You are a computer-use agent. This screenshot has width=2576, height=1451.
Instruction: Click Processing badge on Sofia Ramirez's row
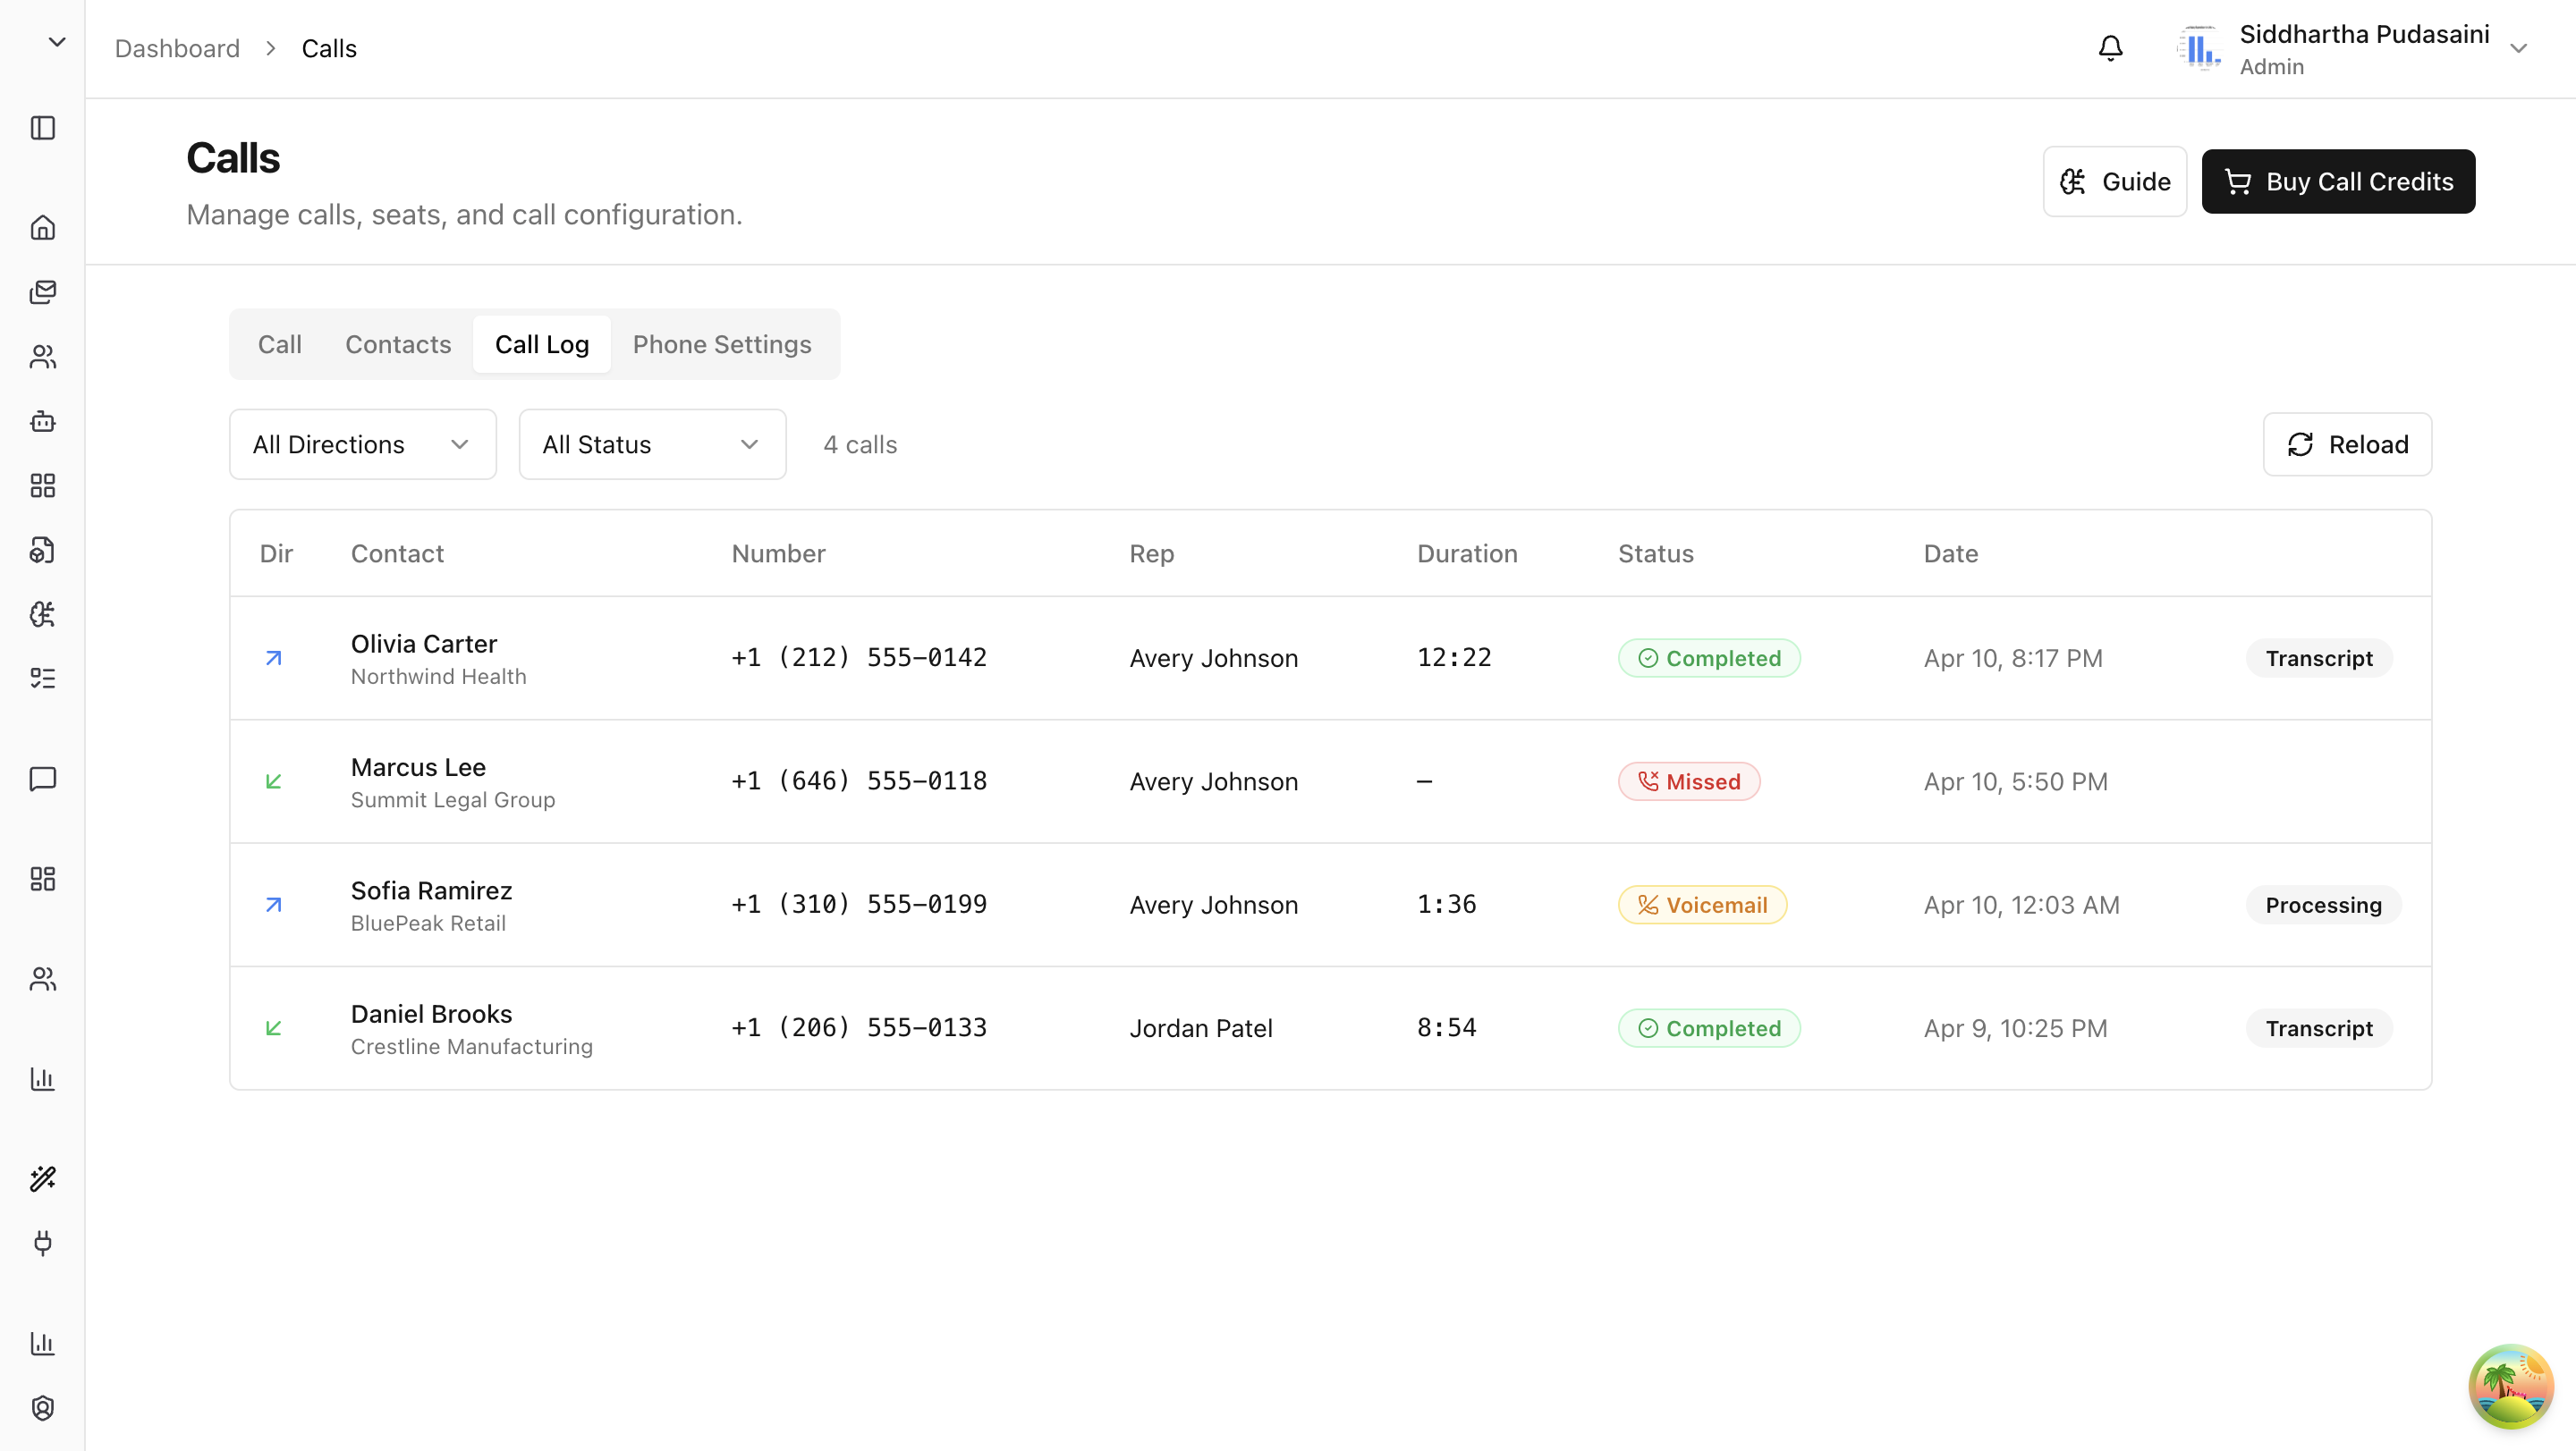click(2323, 906)
